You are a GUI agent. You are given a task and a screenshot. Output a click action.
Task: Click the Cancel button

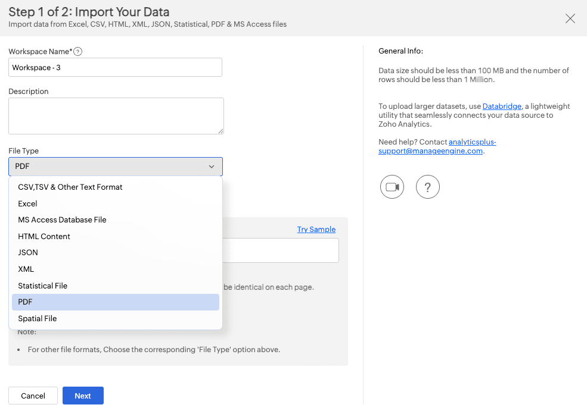[x=33, y=396]
